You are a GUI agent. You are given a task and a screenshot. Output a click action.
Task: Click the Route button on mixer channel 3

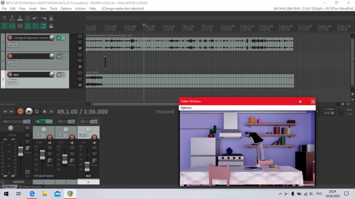point(94,162)
